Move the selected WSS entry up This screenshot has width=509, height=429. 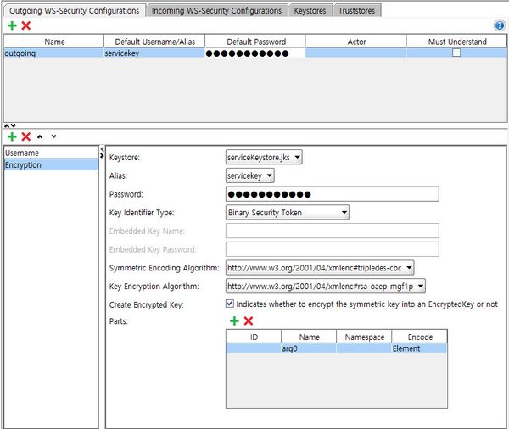pyautogui.click(x=40, y=136)
